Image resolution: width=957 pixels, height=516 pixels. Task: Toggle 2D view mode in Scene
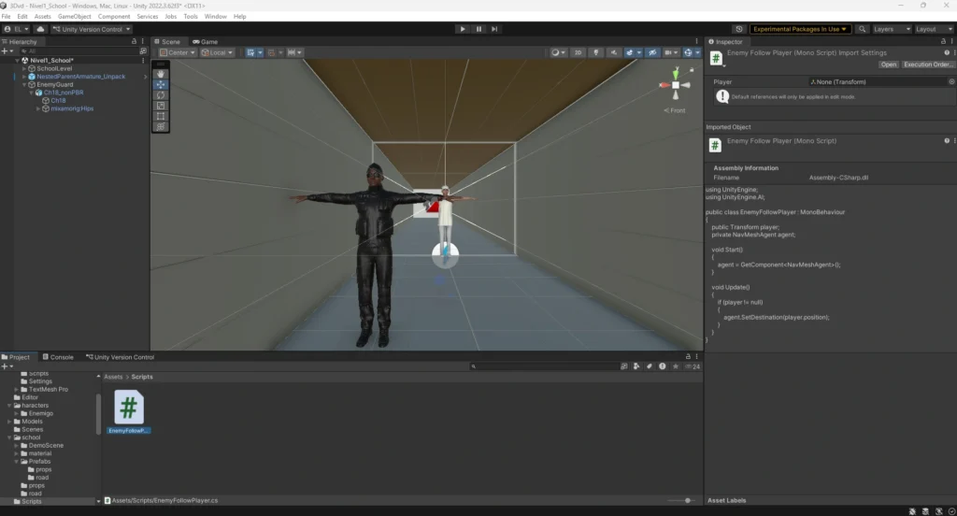(578, 52)
